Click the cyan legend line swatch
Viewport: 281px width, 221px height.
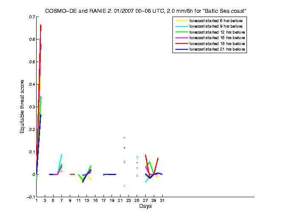(182, 26)
